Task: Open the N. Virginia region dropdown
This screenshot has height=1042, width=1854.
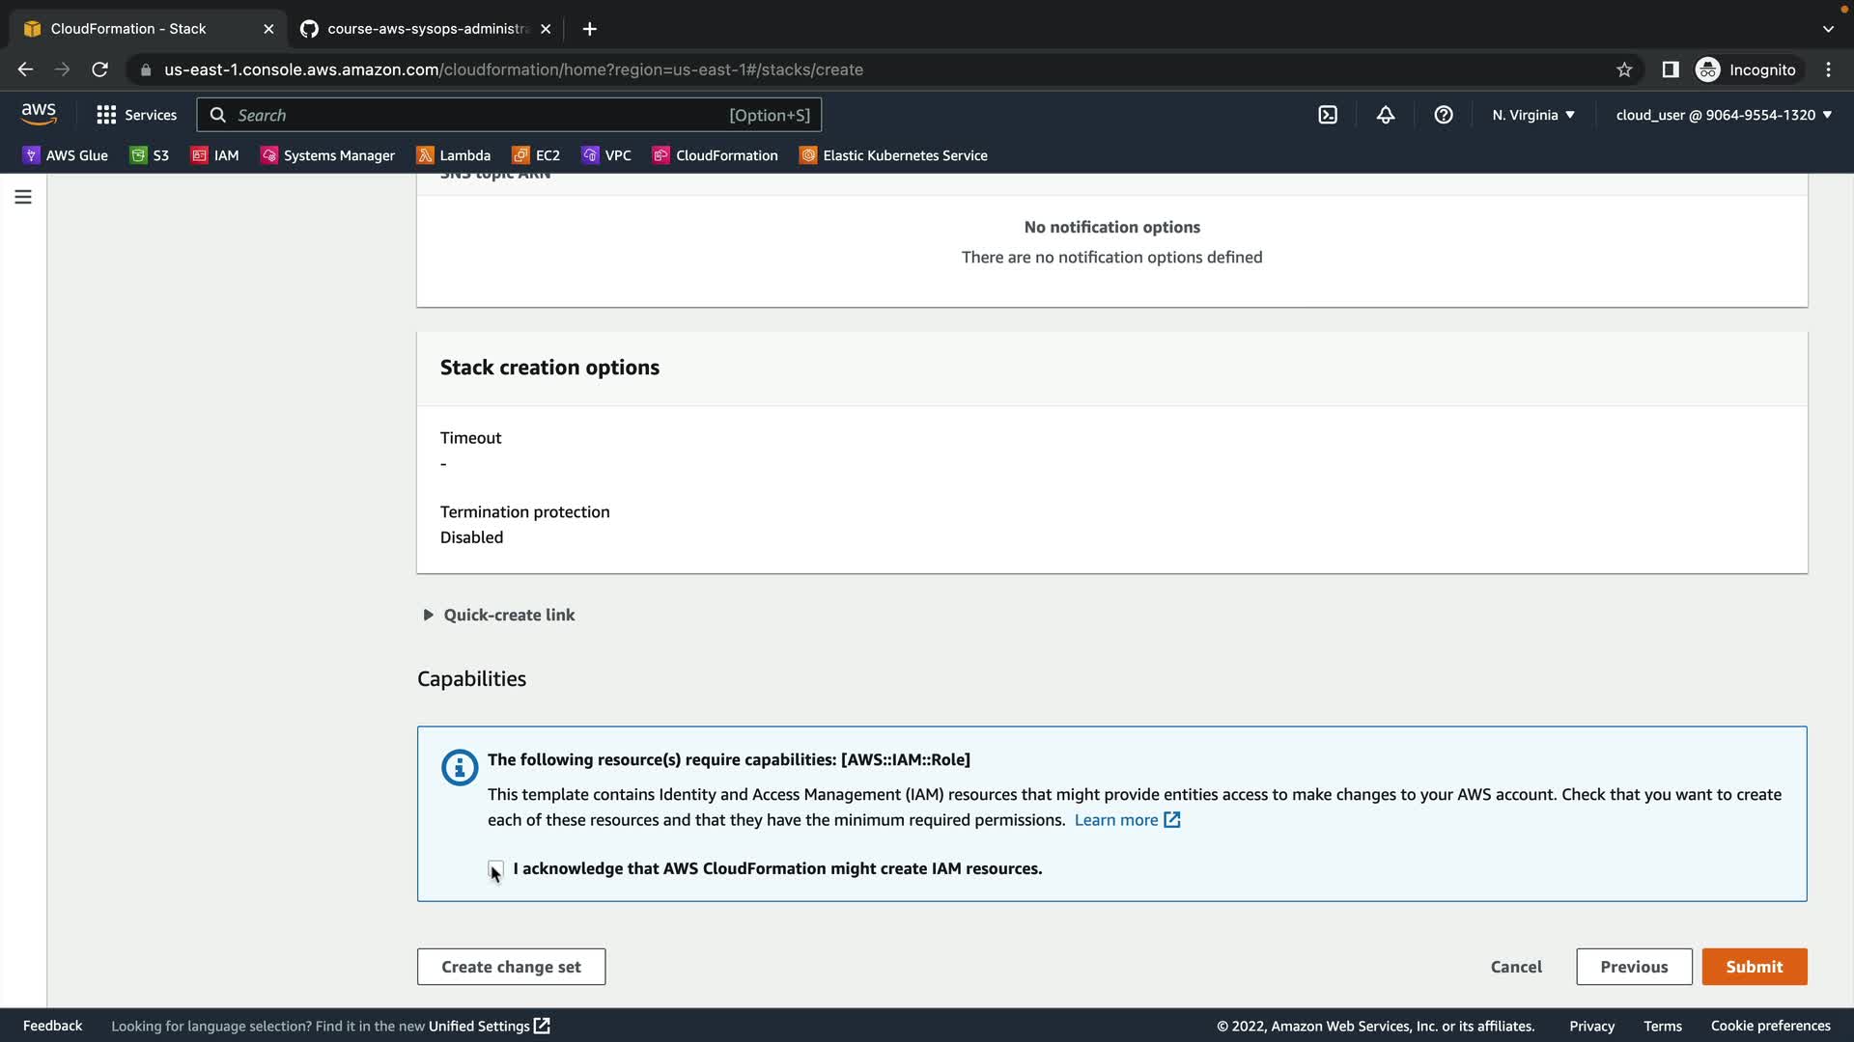Action: pos(1533,115)
